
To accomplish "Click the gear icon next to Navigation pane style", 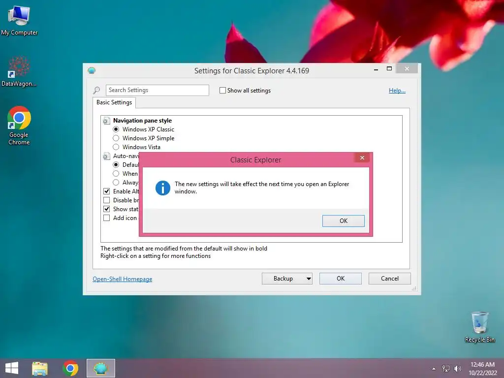I will (x=106, y=121).
